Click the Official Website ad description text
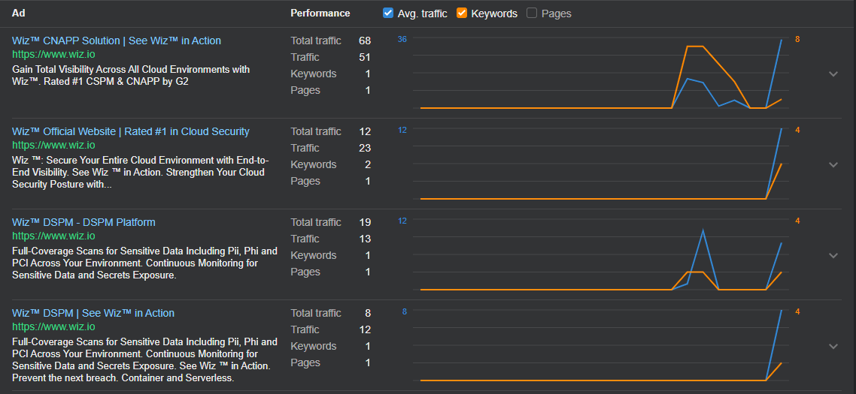 pos(141,172)
